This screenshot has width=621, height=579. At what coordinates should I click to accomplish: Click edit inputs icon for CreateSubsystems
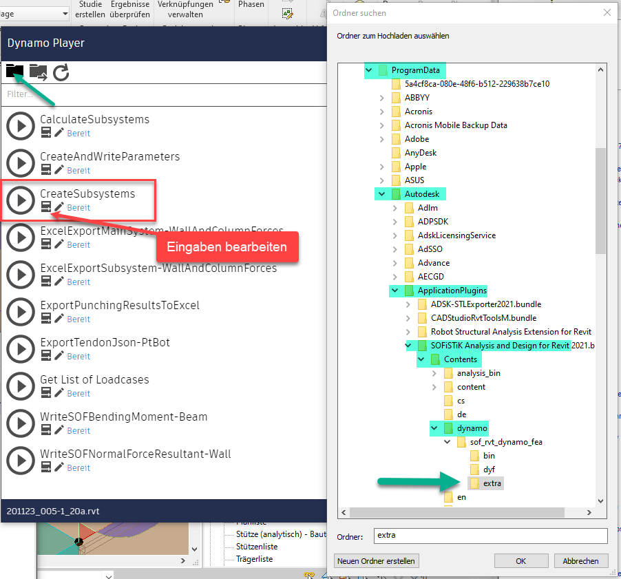(x=46, y=207)
